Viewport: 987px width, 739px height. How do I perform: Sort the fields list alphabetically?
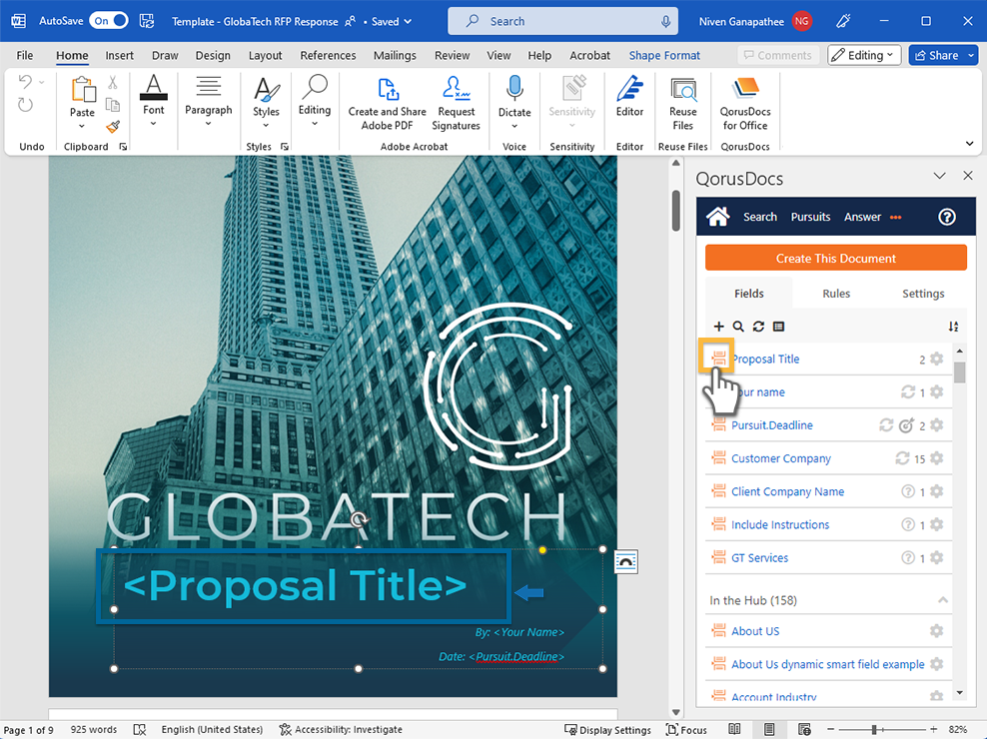[x=953, y=327]
